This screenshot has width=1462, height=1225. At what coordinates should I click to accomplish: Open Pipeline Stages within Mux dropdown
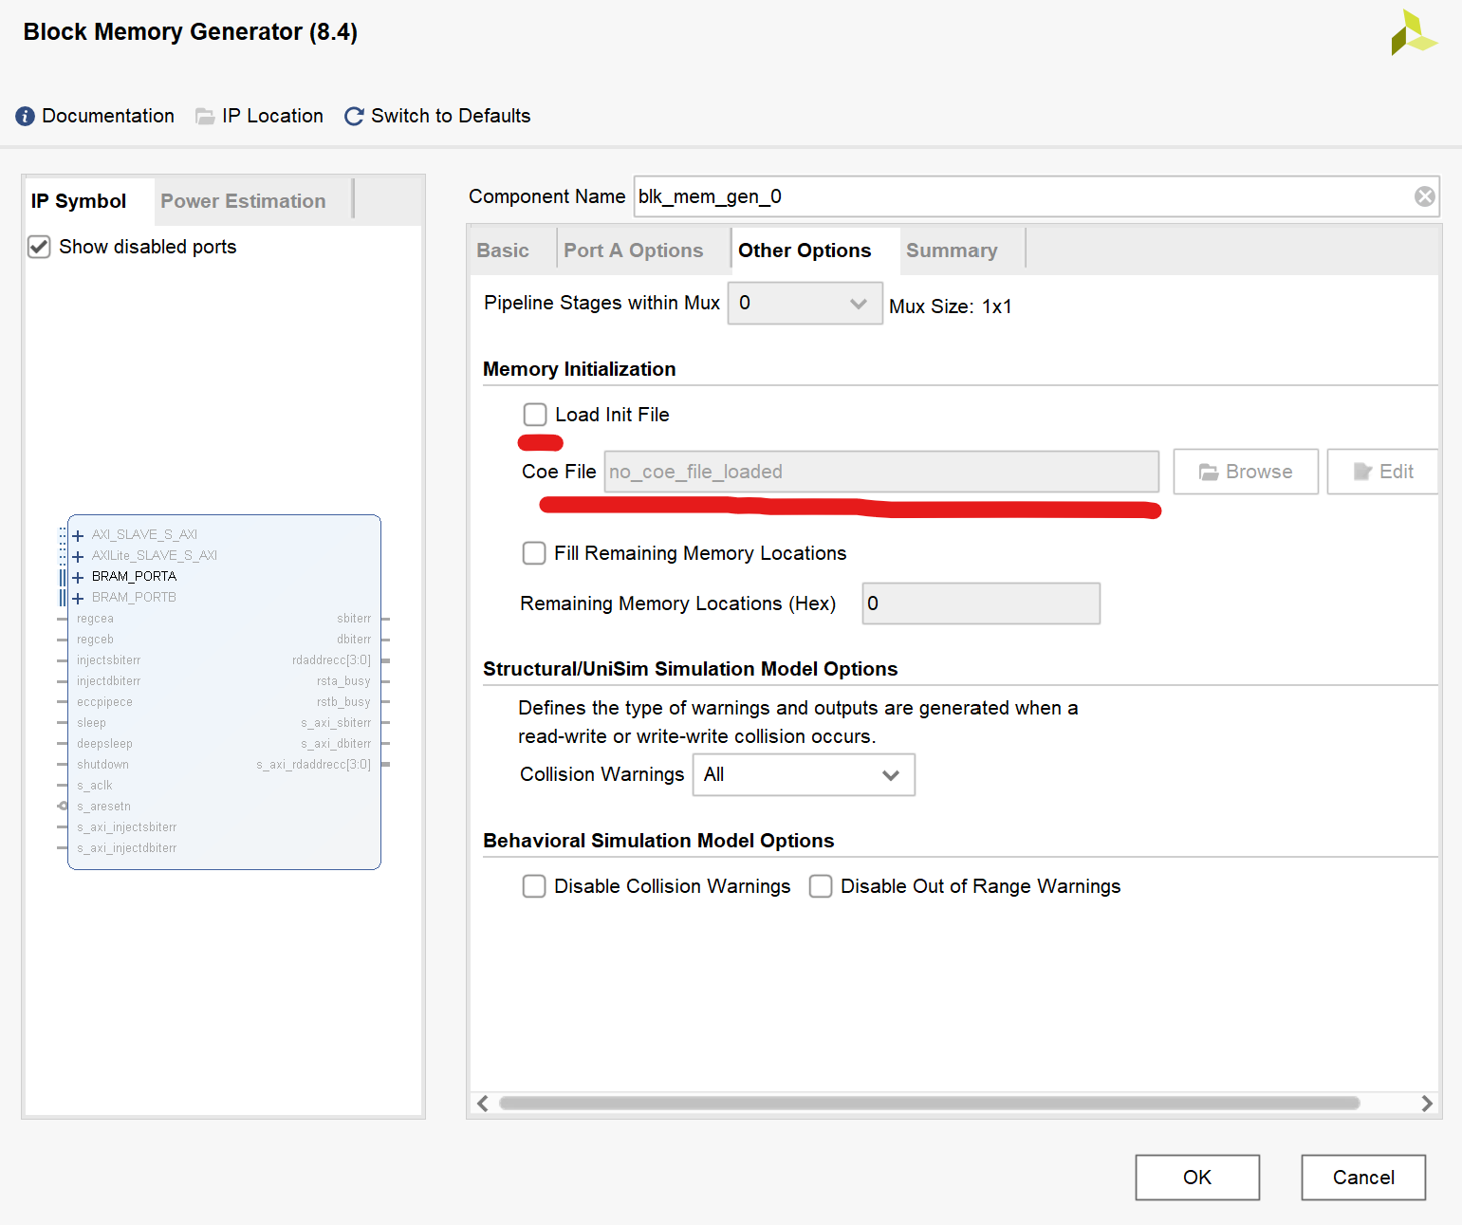point(805,304)
